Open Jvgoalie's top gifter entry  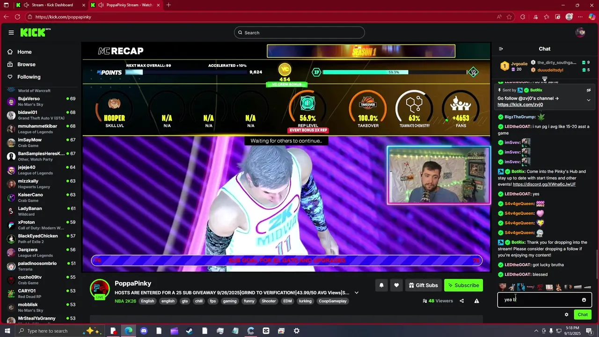pos(514,66)
